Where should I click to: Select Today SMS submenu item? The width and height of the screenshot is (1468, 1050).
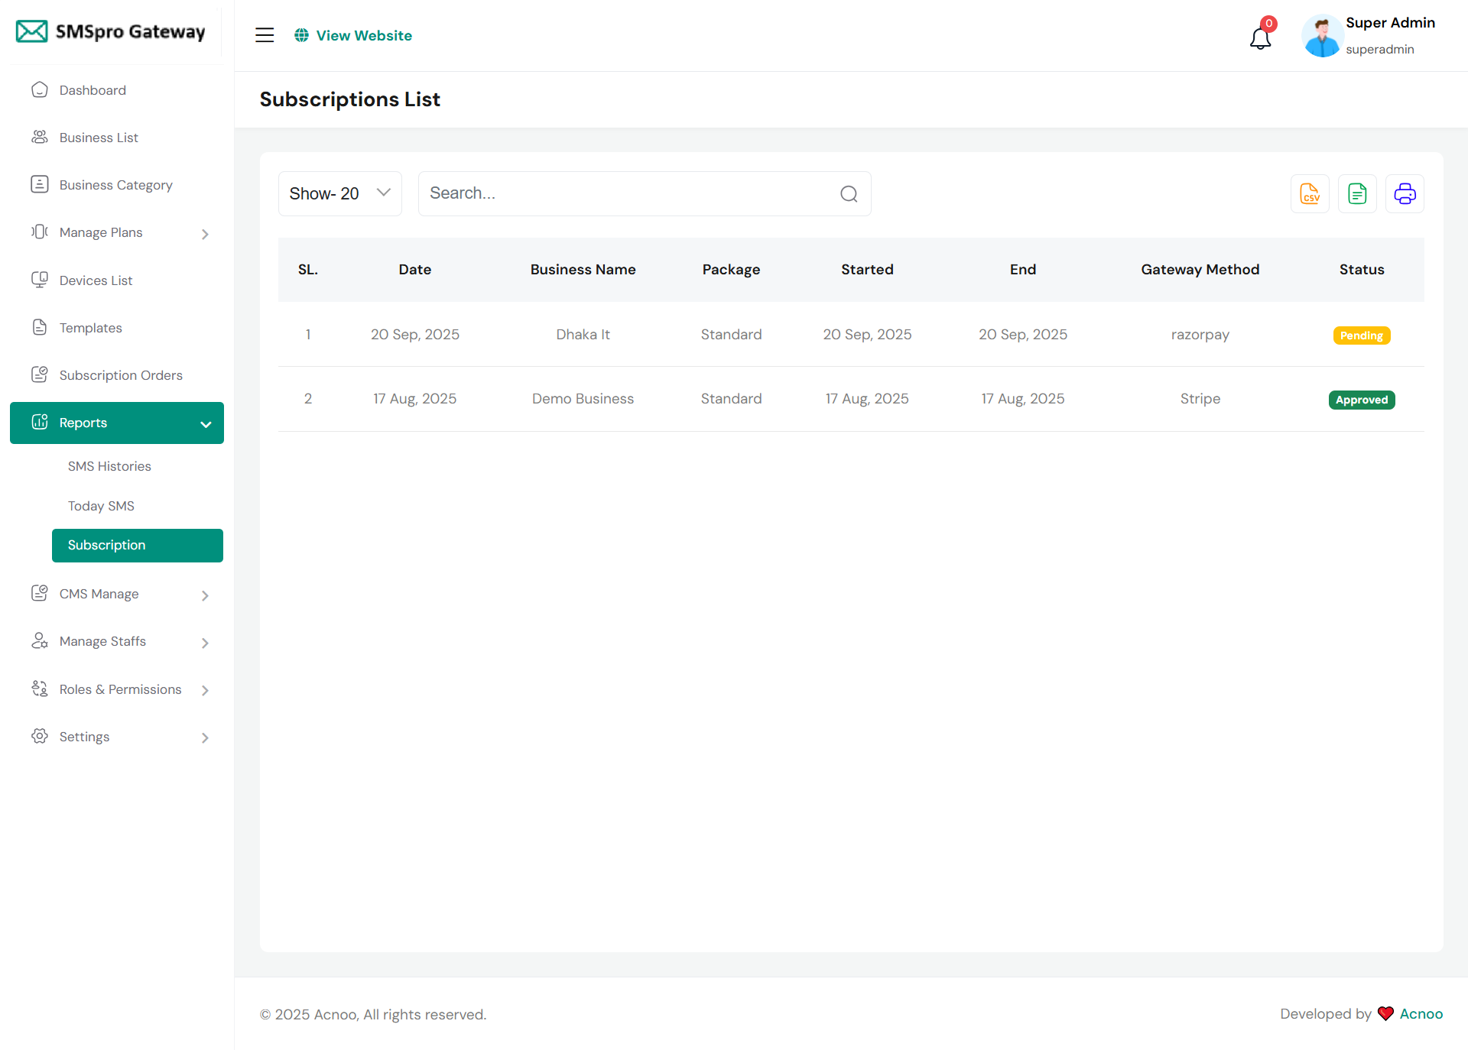101,506
